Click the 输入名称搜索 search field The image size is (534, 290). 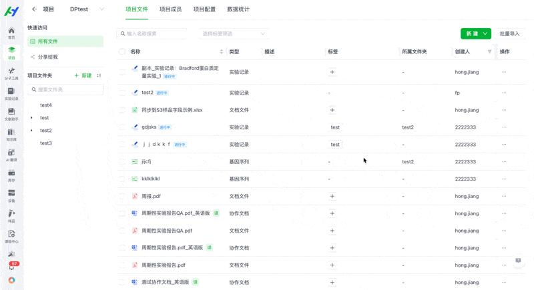pyautogui.click(x=152, y=33)
